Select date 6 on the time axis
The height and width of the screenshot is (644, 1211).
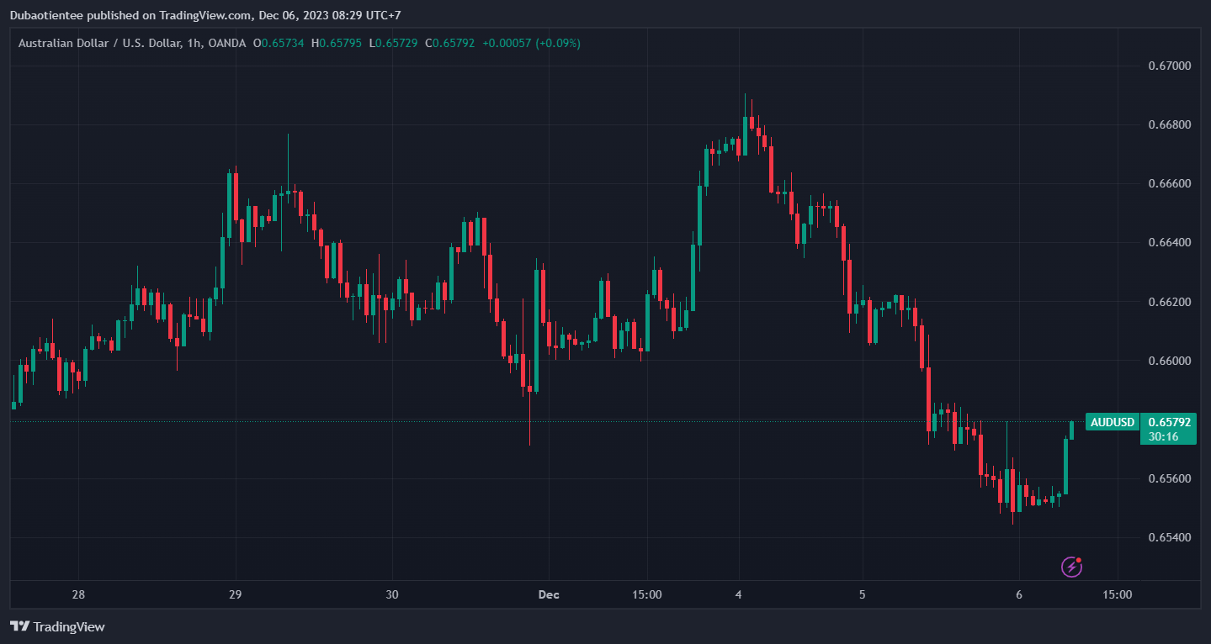1018,594
